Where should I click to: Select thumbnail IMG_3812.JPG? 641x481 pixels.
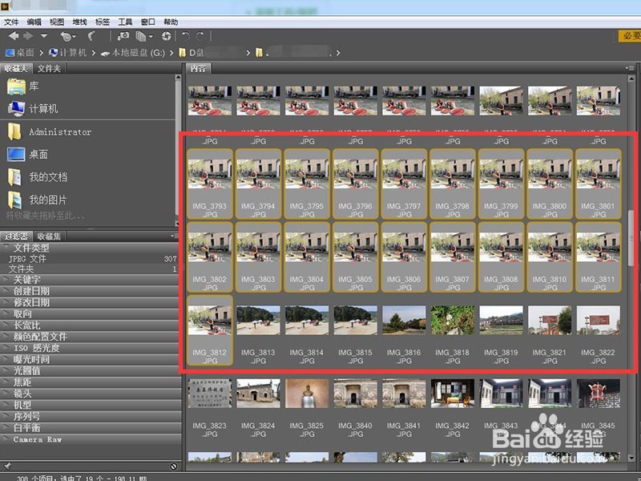[x=210, y=330]
